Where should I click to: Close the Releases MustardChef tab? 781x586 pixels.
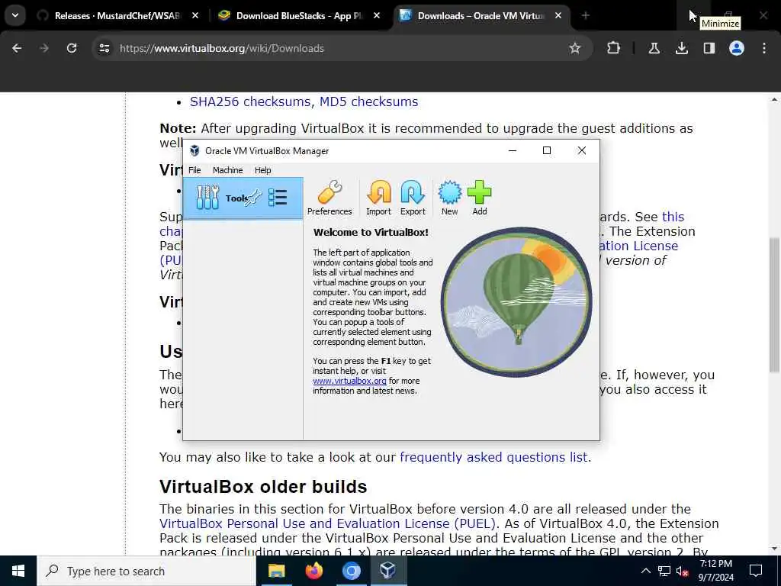coord(195,16)
